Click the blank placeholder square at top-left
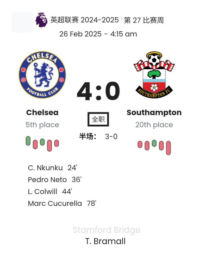 tap(22, 22)
